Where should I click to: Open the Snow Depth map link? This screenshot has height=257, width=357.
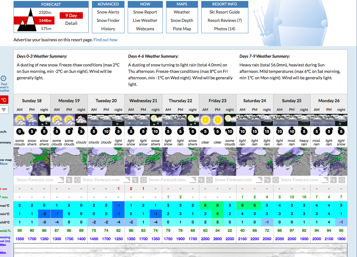click(x=182, y=21)
